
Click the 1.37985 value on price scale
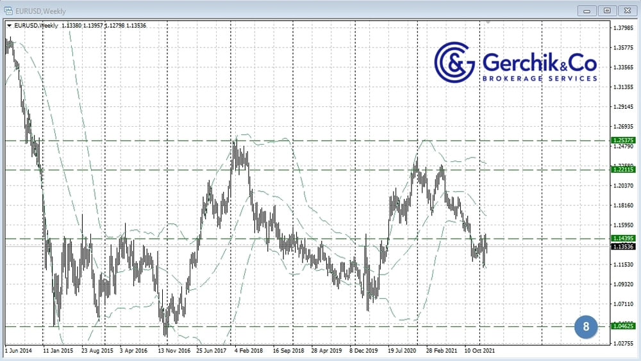[x=623, y=28]
